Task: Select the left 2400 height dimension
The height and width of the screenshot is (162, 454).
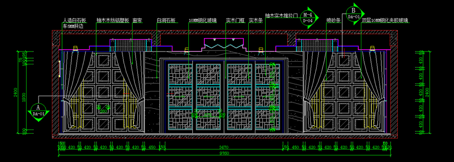Action: tap(20, 92)
